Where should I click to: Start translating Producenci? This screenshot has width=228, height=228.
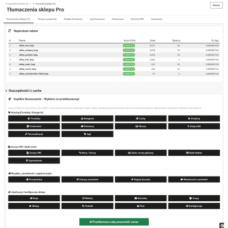[34, 126]
